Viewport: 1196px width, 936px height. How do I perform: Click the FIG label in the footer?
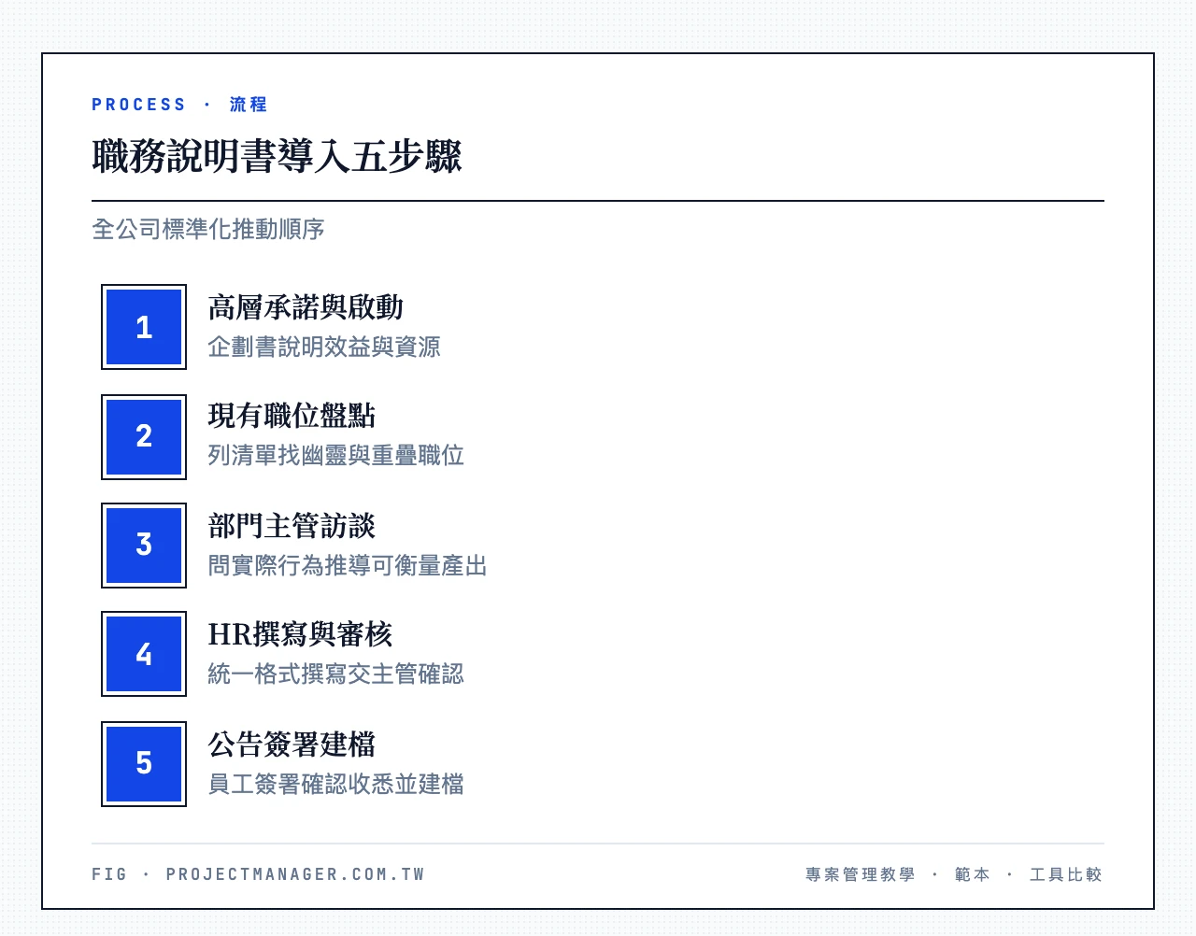coord(109,874)
